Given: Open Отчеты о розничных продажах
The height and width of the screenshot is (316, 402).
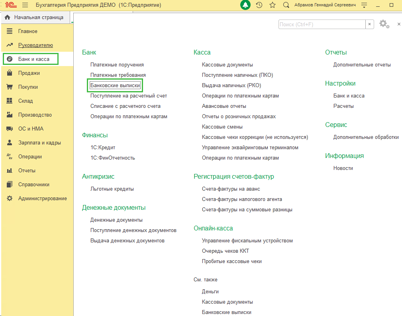Looking at the screenshot, I should [239, 117].
